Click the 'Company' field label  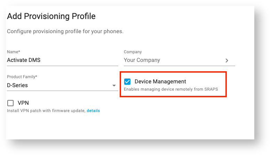(x=133, y=52)
